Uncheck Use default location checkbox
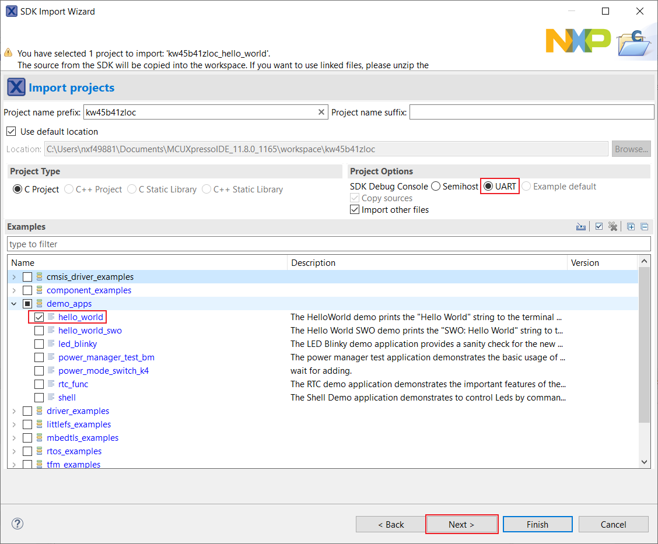Image resolution: width=658 pixels, height=544 pixels. pos(11,132)
